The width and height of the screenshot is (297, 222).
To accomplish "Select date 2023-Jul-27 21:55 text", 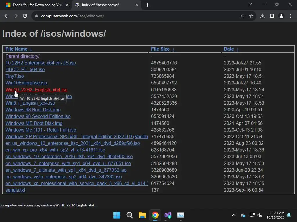I will [242, 63].
